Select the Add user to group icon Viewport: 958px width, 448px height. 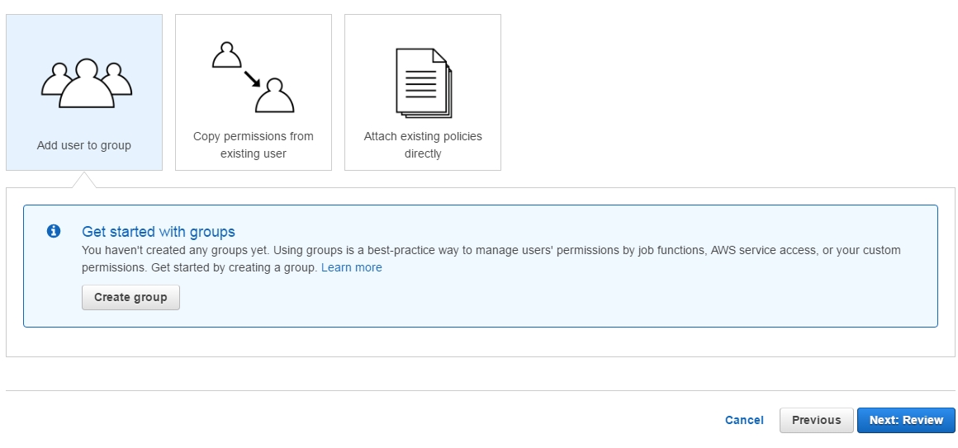[86, 83]
